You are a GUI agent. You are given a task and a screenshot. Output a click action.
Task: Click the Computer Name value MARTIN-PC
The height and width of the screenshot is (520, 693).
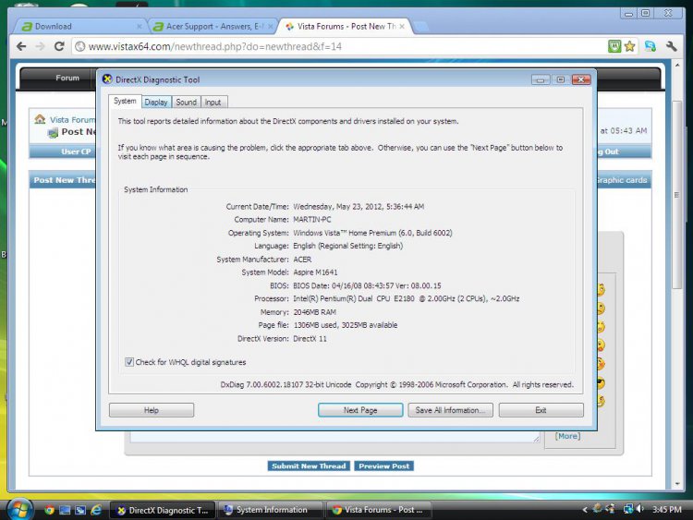312,220
